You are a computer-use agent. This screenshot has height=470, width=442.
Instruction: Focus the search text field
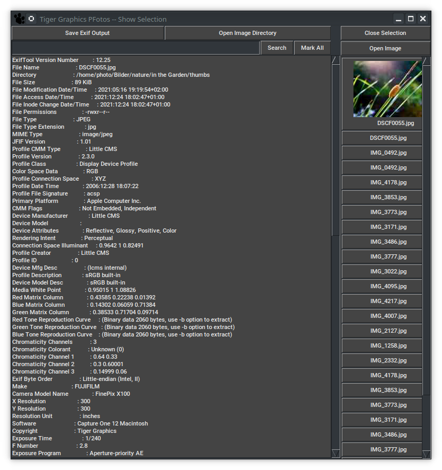[x=136, y=48]
